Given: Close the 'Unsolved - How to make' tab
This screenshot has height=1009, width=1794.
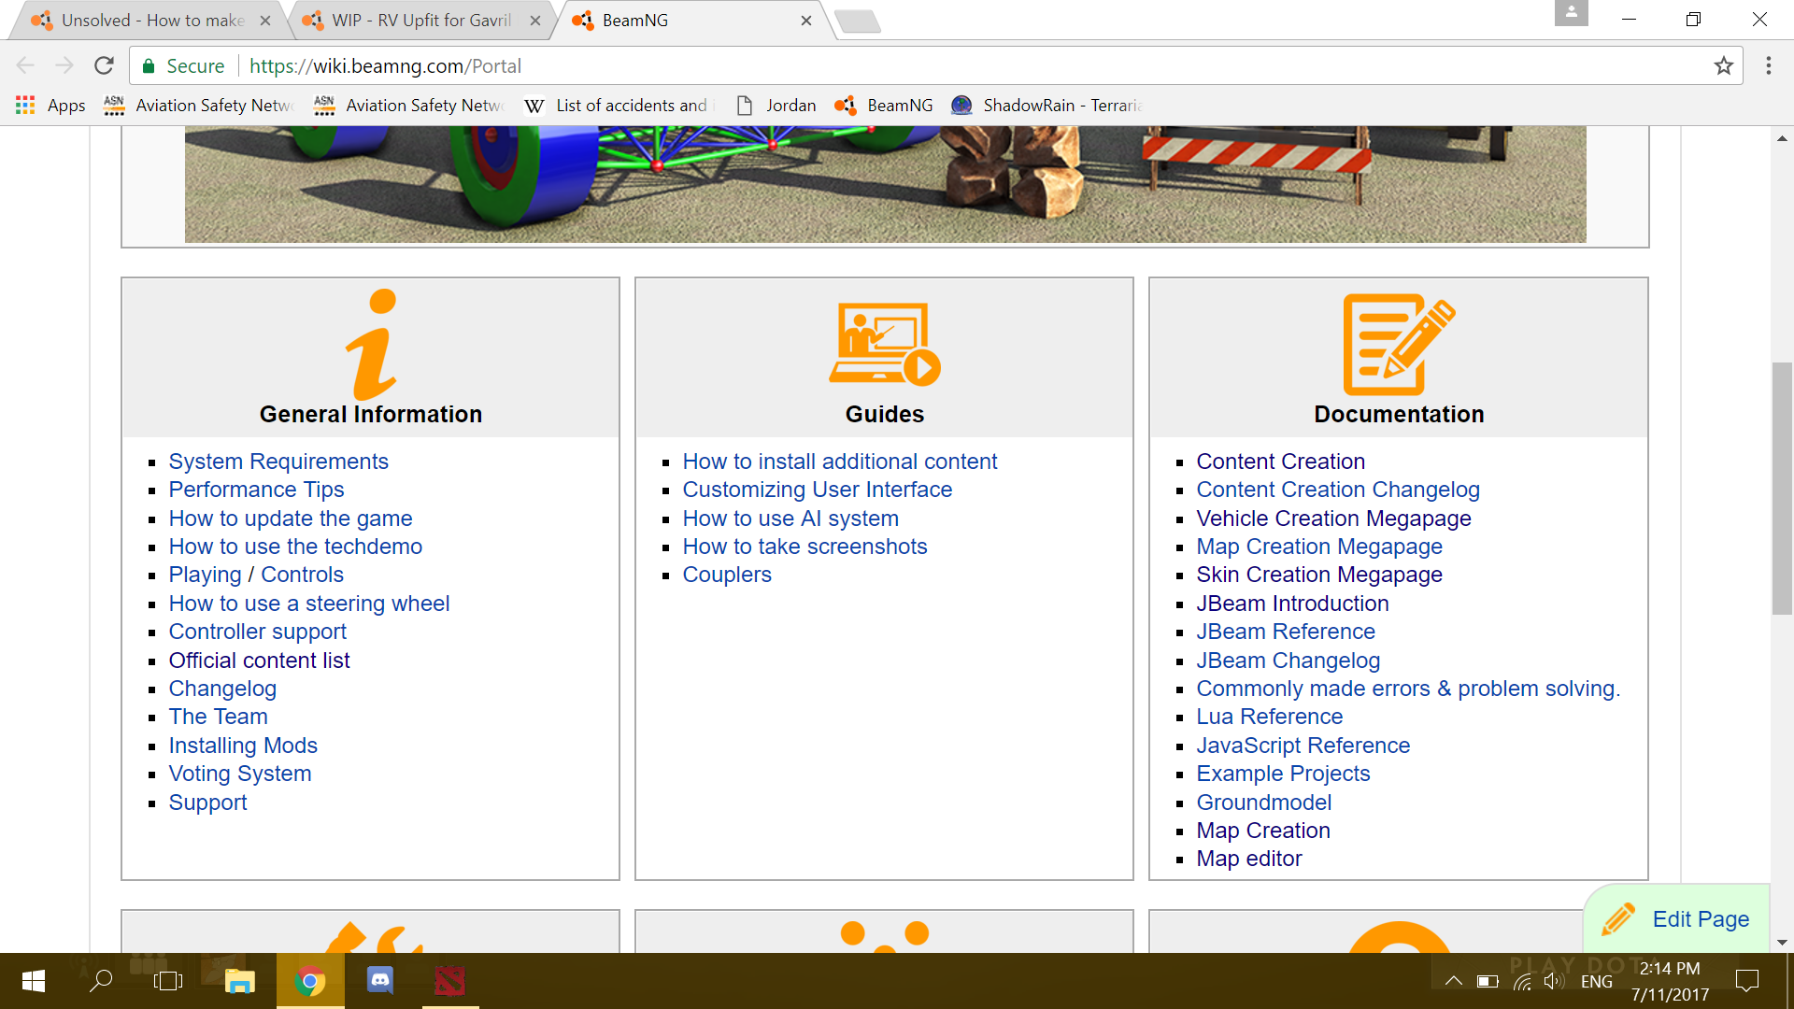Looking at the screenshot, I should (x=265, y=21).
